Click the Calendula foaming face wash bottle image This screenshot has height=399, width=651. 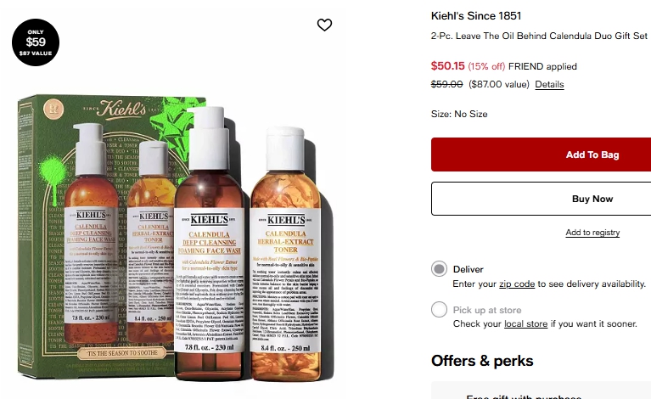point(209,246)
